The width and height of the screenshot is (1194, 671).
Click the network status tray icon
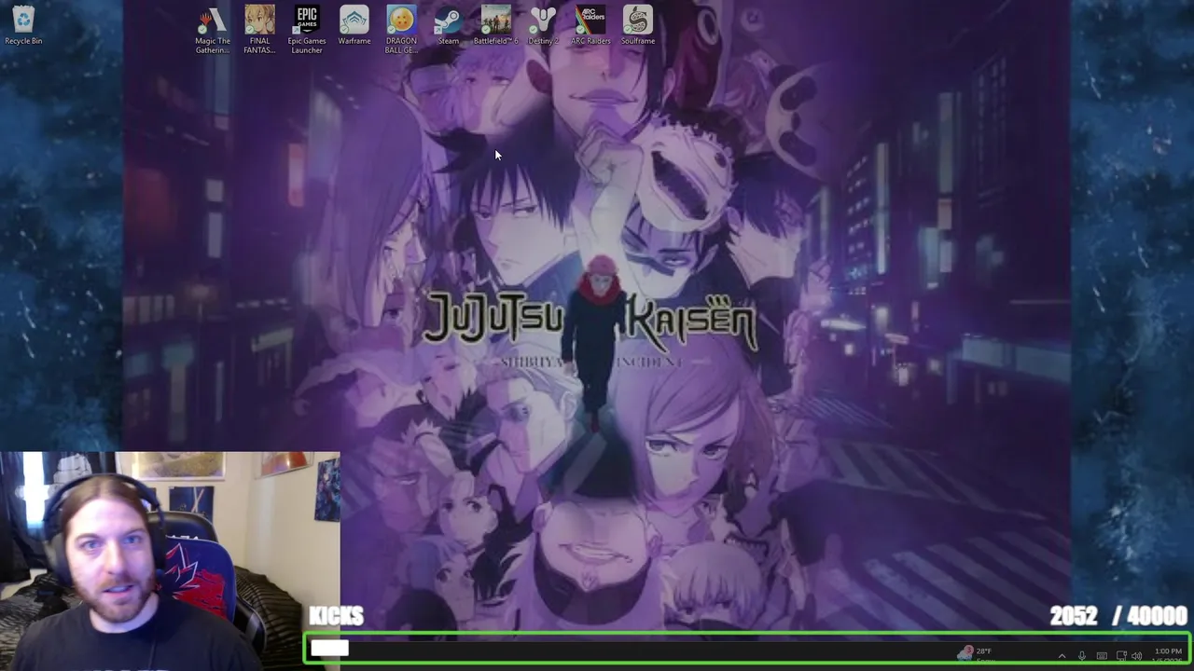(1121, 656)
